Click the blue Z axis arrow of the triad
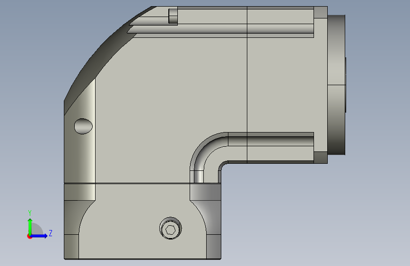Image resolution: width=410 pixels, height=266 pixels. click(39, 236)
